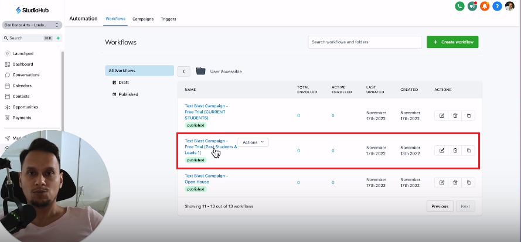Switch to the Workflows tab
Image resolution: width=521 pixels, height=242 pixels.
point(115,19)
